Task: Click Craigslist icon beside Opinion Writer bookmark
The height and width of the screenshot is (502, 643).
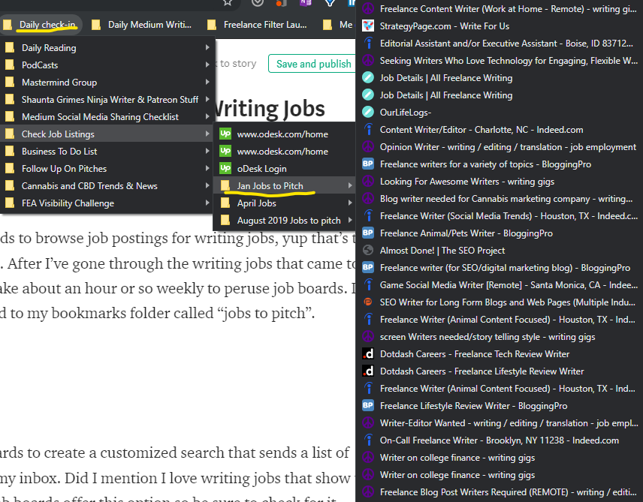Action: pyautogui.click(x=368, y=147)
